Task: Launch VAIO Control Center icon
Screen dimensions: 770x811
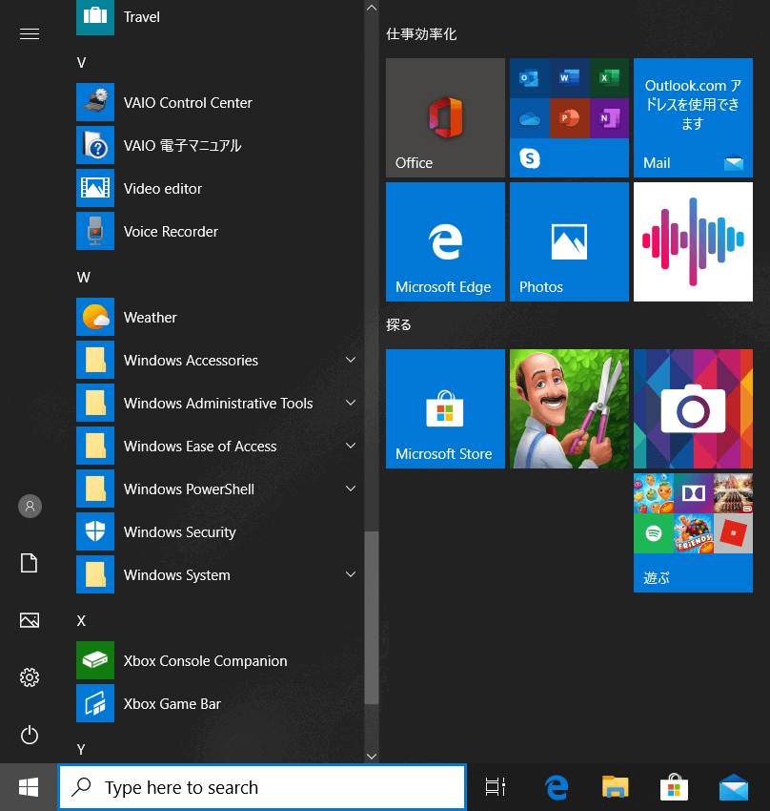Action: coord(95,102)
